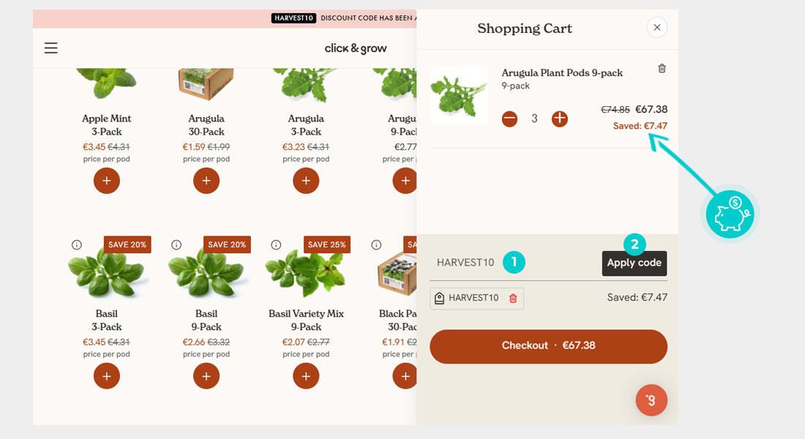805x439 pixels.
Task: Add Basil 9-Pack to cart
Action: pos(206,376)
